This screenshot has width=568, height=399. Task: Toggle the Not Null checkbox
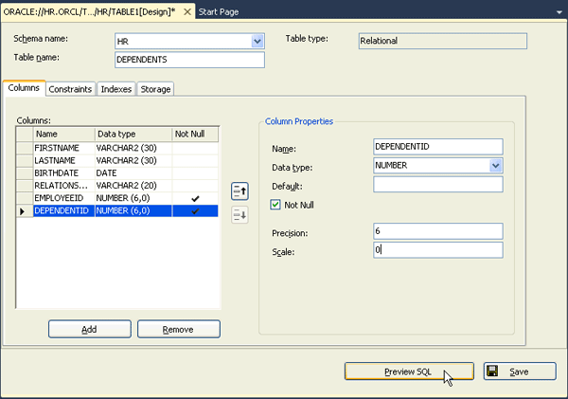[275, 205]
